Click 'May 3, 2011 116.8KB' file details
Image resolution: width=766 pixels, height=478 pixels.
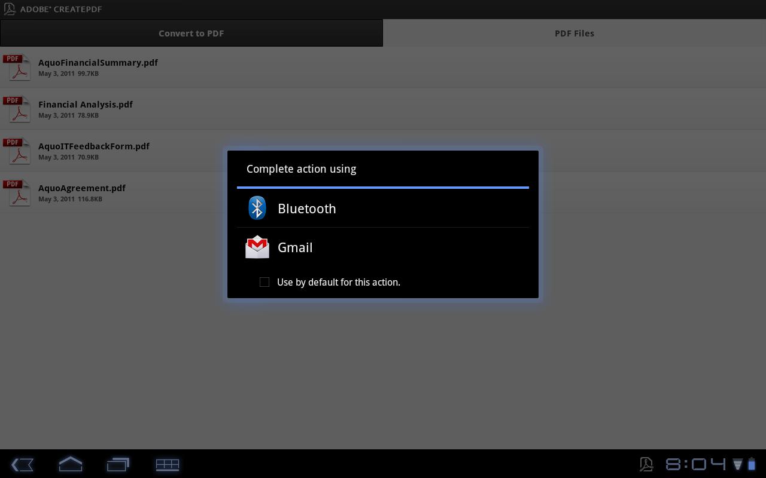click(70, 199)
